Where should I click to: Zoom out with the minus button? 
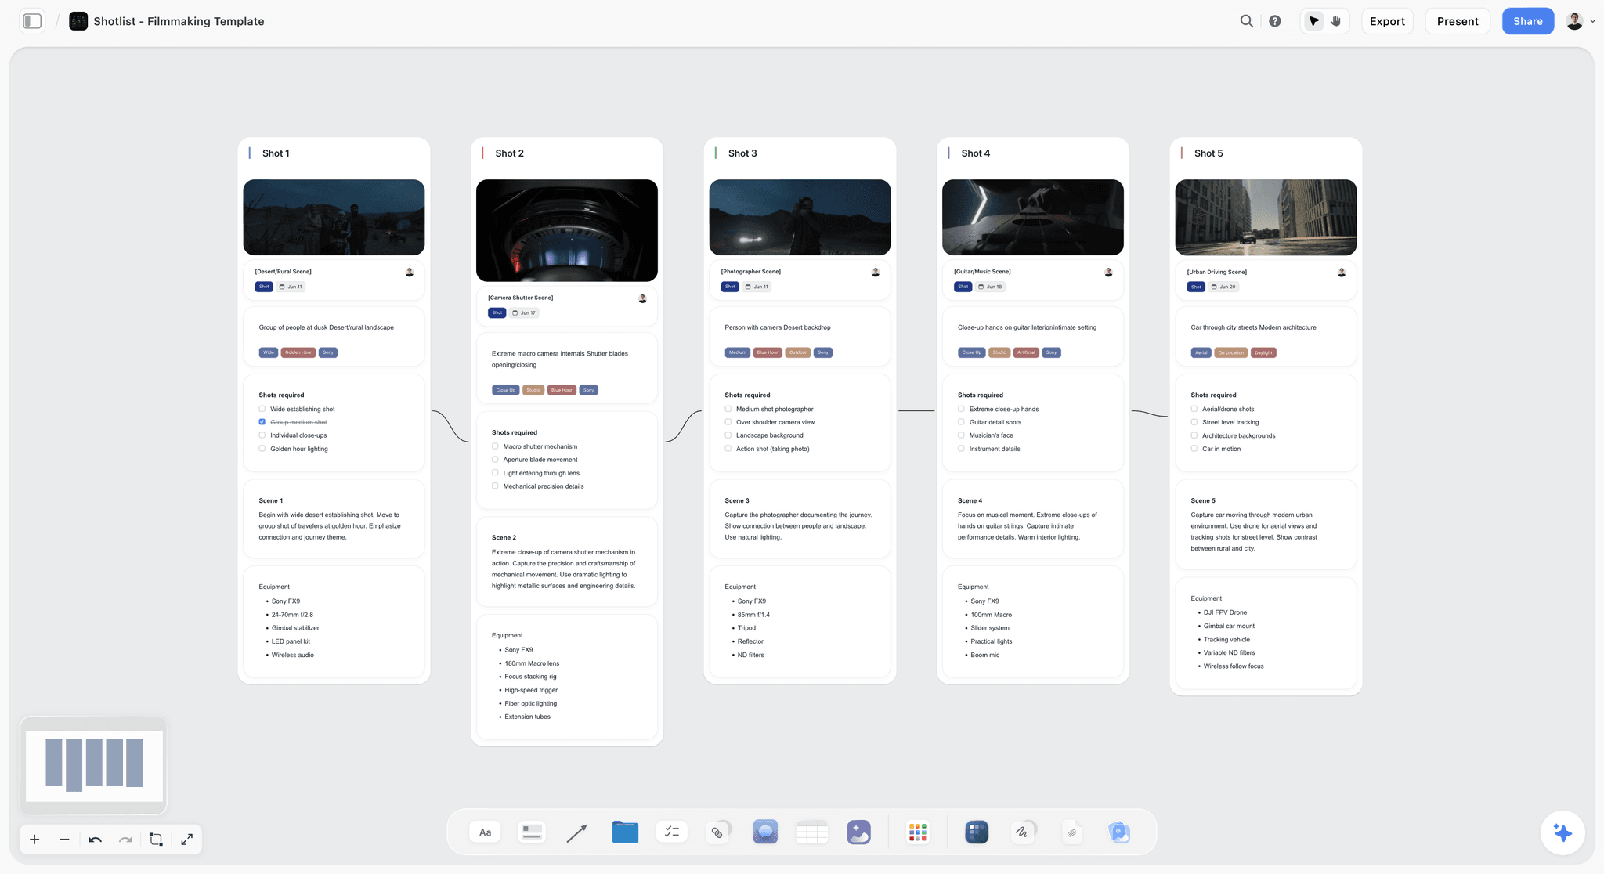click(x=64, y=840)
